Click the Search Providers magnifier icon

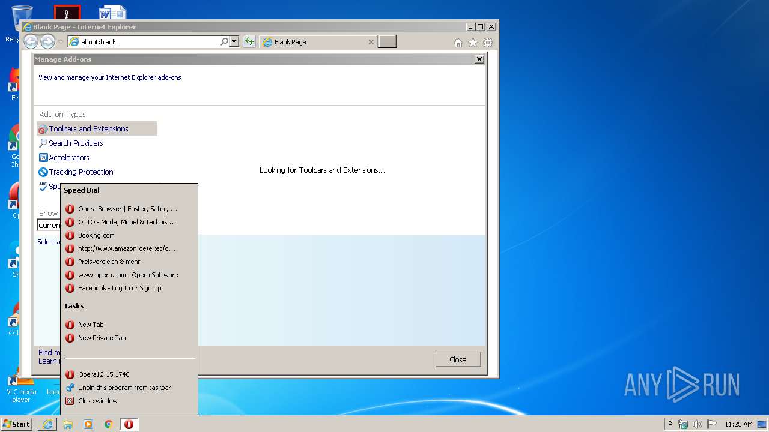[43, 143]
